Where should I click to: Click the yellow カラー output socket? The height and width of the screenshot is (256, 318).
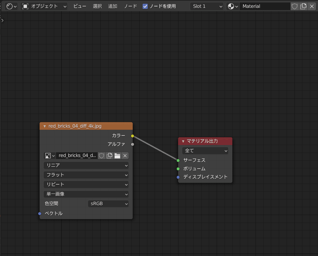tap(132, 136)
